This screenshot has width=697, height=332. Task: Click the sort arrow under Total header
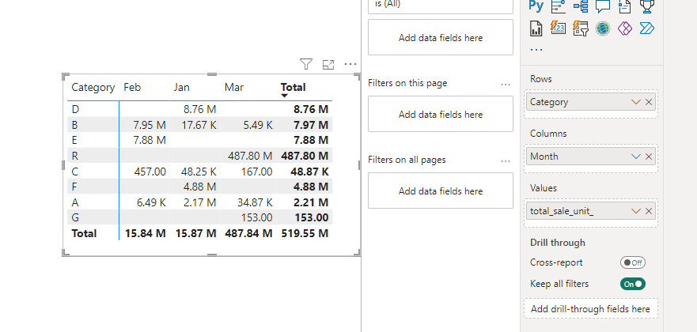pyautogui.click(x=285, y=96)
